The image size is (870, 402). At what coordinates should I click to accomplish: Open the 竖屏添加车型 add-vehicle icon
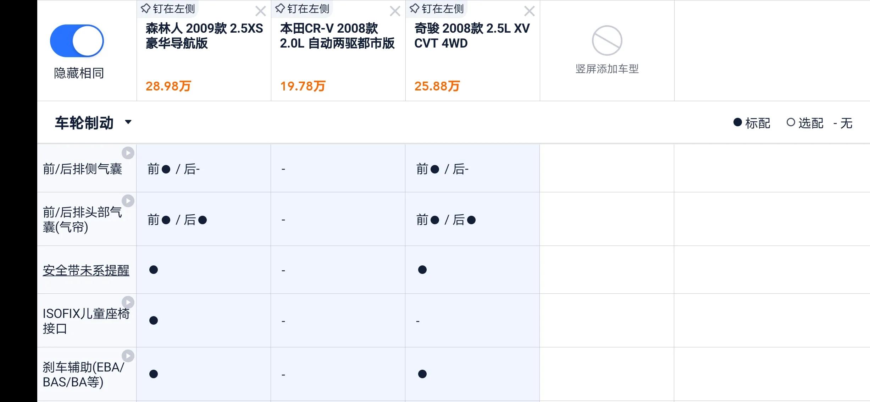607,40
